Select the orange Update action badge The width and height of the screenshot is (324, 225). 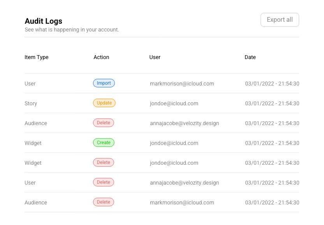[104, 103]
